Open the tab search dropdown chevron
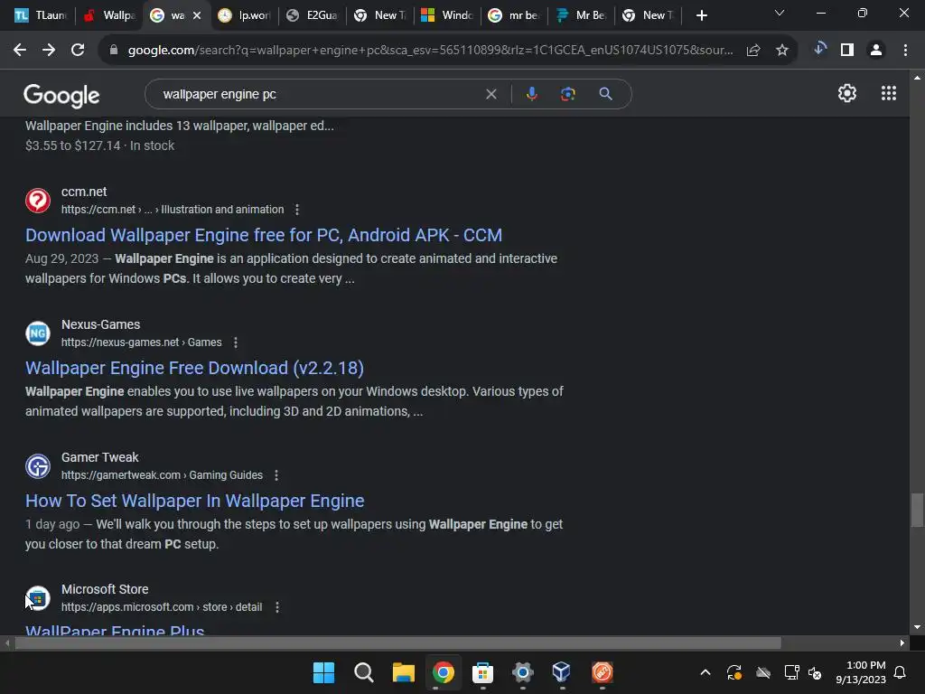925x694 pixels. 780,13
